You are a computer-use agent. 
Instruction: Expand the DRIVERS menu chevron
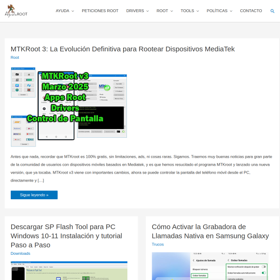(147, 11)
